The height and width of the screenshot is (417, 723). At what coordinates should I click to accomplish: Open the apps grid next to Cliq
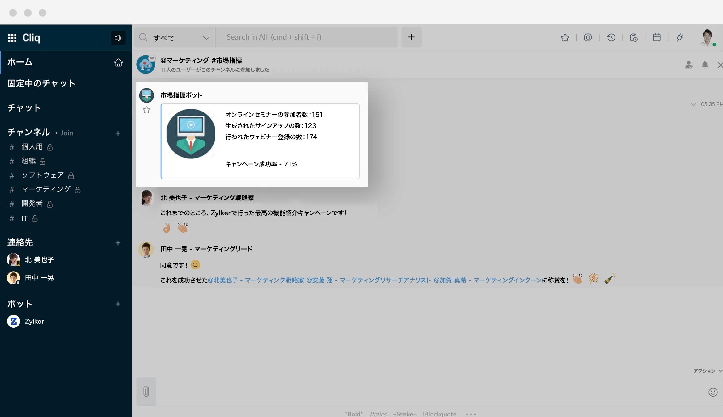click(x=12, y=38)
